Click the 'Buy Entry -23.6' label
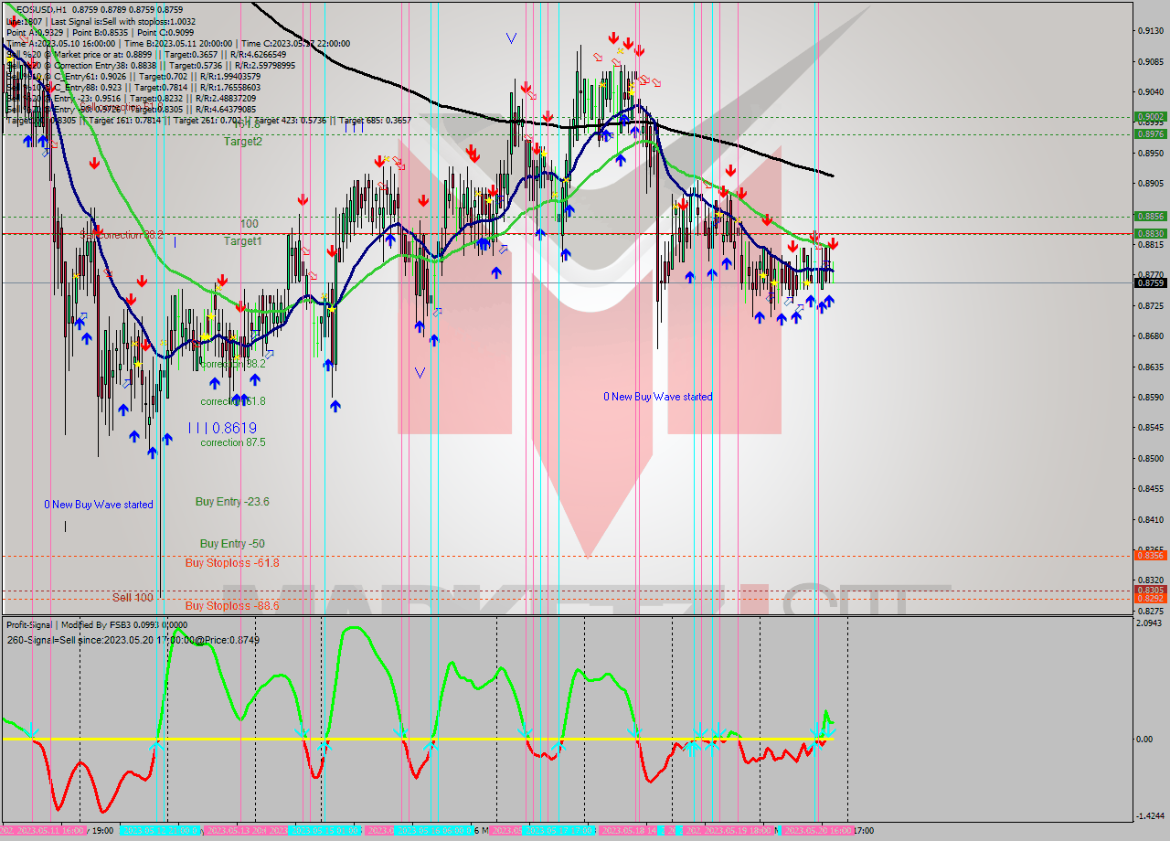Image resolution: width=1170 pixels, height=841 pixels. click(232, 502)
